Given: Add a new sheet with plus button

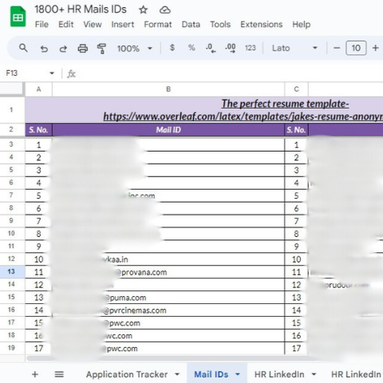Looking at the screenshot, I should click(x=35, y=374).
